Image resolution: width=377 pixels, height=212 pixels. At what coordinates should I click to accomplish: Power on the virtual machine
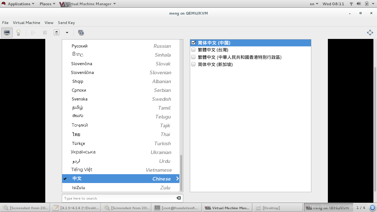33,33
